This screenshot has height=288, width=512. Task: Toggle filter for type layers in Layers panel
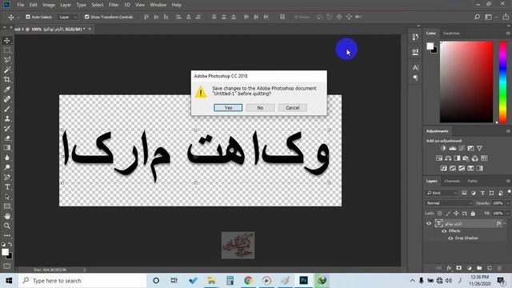pyautogui.click(x=482, y=194)
